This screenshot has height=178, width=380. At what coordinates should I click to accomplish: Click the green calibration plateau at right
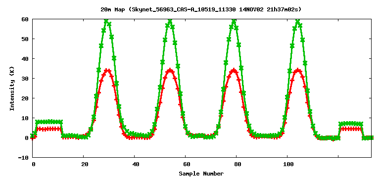pos(351,124)
